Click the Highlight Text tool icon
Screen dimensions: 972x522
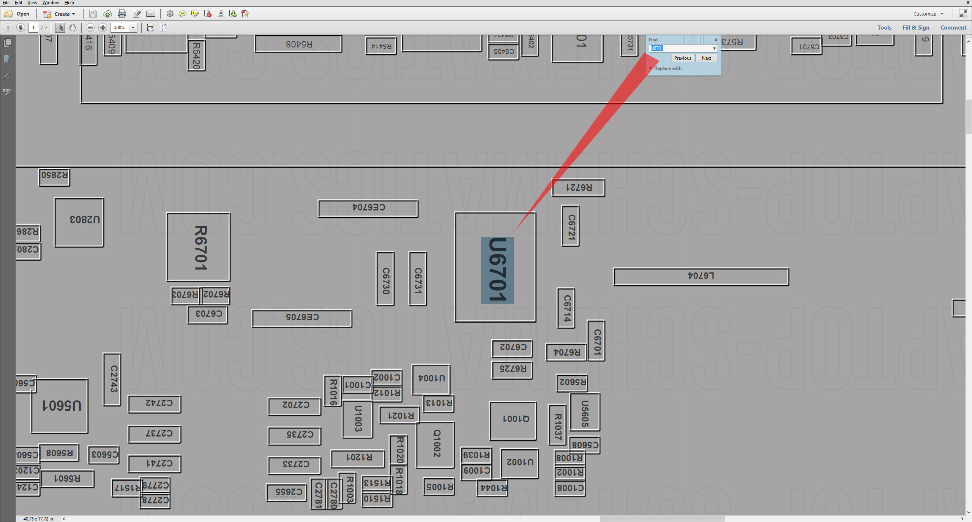pos(195,14)
